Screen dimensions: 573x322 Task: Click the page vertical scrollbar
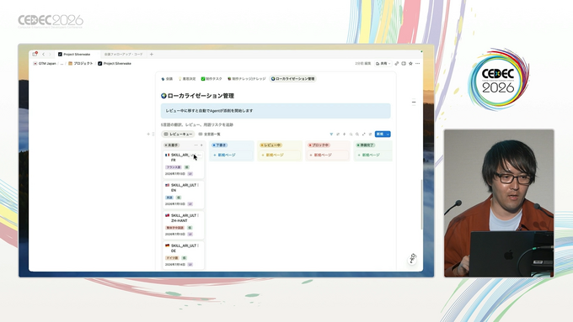[x=421, y=204]
